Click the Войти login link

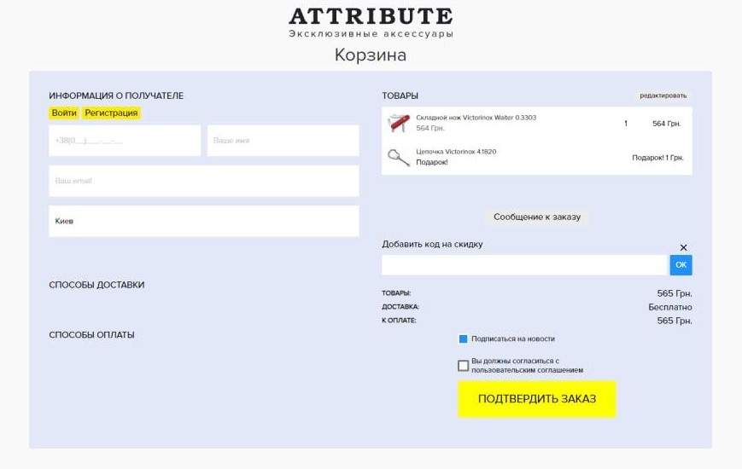pos(64,113)
